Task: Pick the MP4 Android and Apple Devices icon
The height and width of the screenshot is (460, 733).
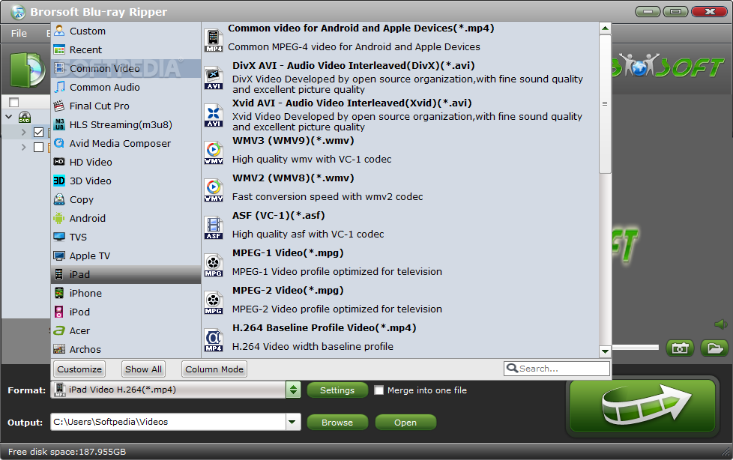Action: (214, 40)
